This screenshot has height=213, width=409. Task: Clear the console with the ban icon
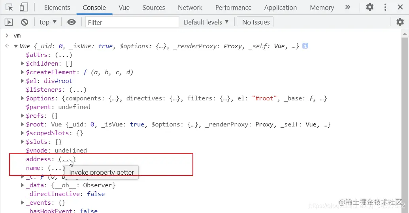click(x=25, y=22)
